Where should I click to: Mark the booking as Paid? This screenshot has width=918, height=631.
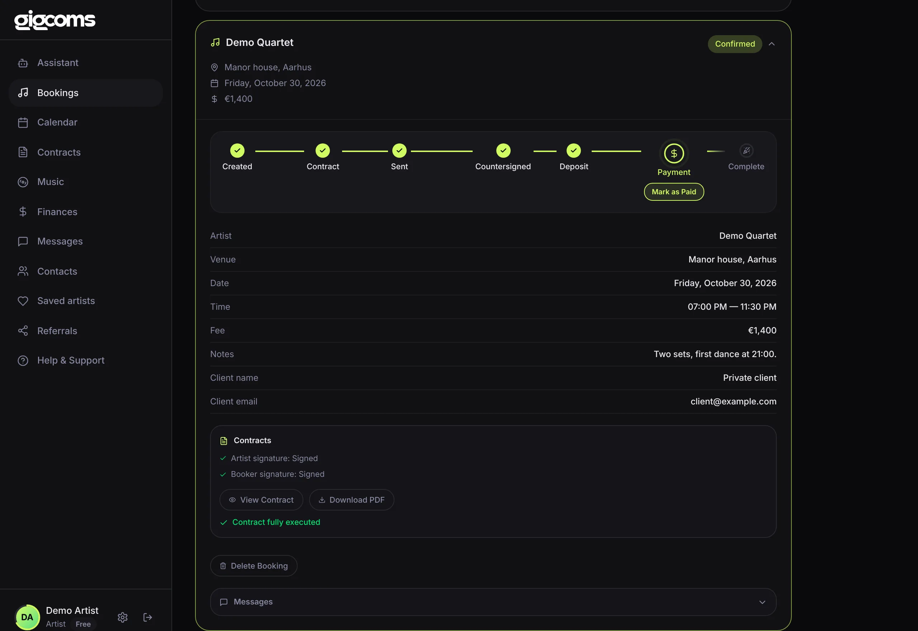click(x=674, y=192)
